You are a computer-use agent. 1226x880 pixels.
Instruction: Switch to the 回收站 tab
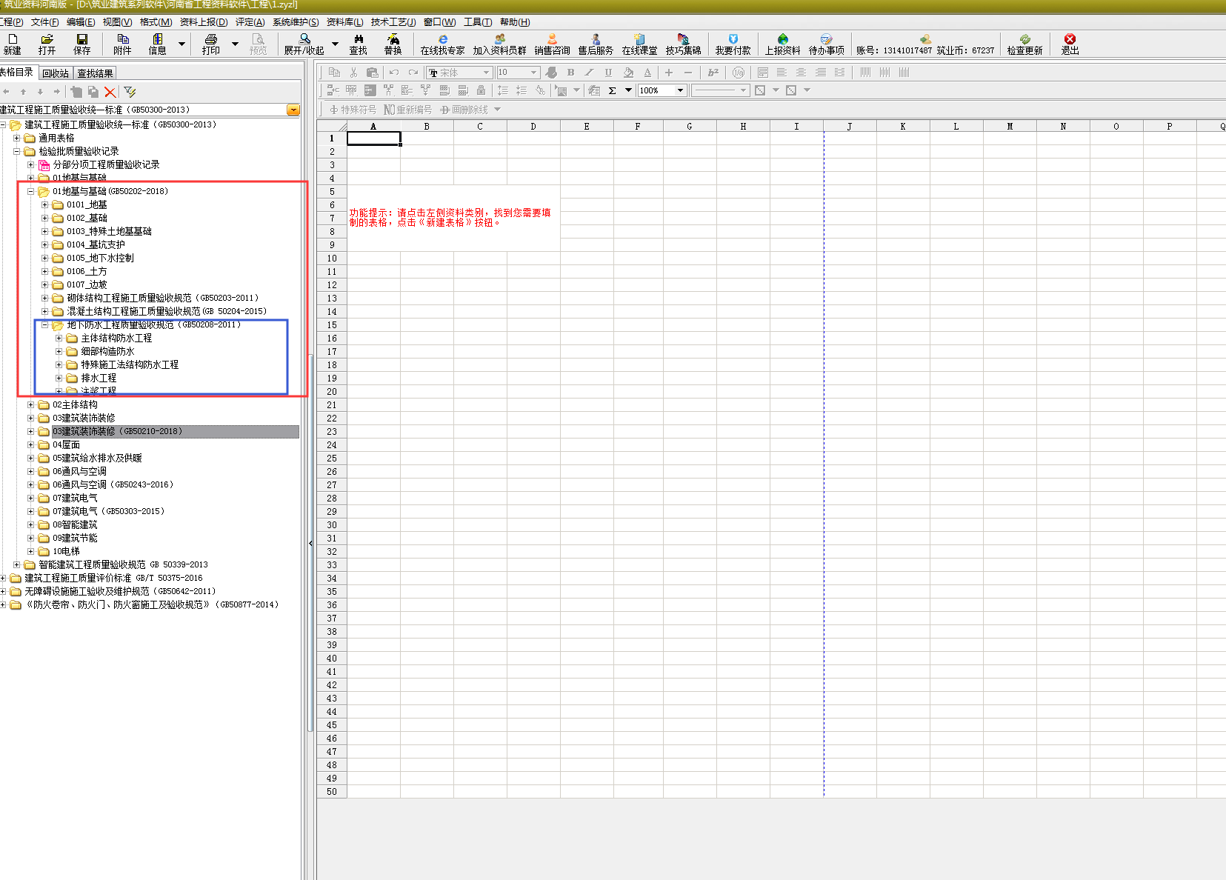click(56, 73)
